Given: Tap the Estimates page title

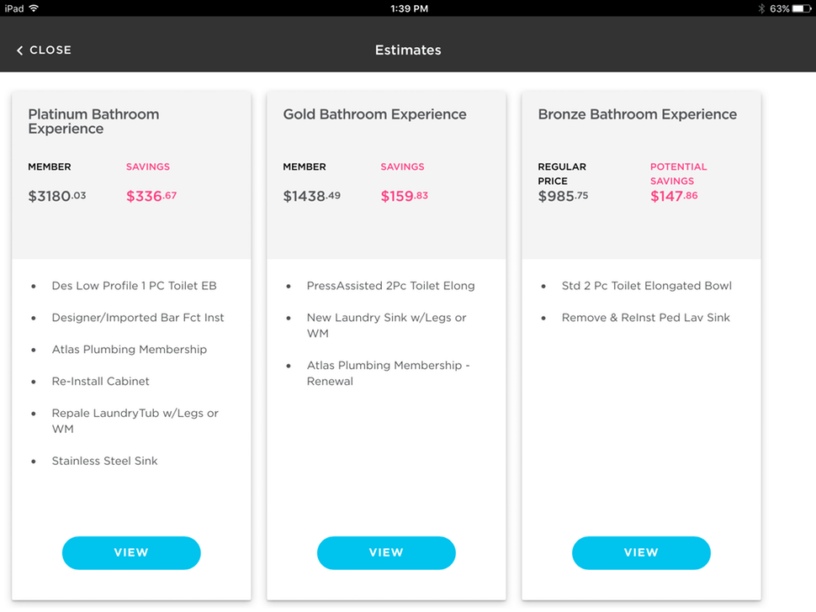Looking at the screenshot, I should pyautogui.click(x=408, y=50).
